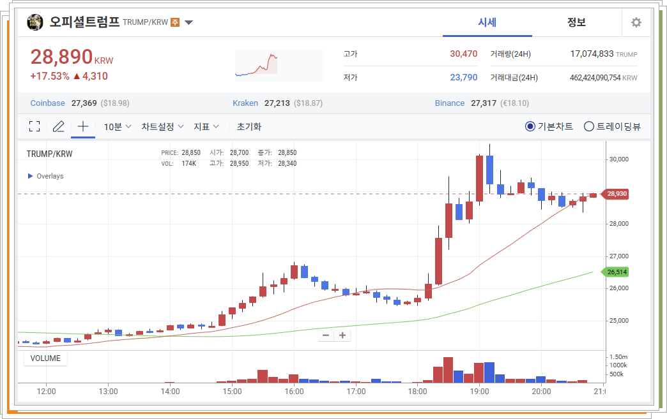Open the Binance price link
667x419 pixels.
click(450, 103)
